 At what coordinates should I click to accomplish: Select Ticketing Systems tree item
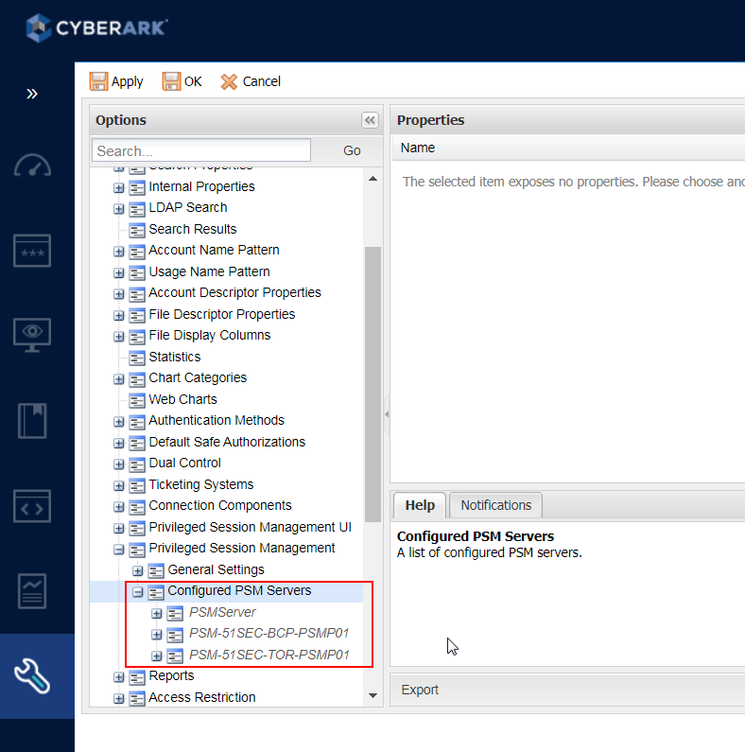[200, 484]
